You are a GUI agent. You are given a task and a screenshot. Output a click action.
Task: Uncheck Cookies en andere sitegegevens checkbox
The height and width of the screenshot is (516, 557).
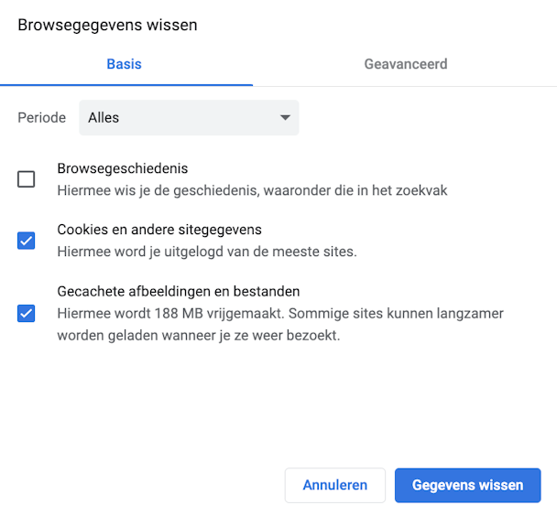27,241
